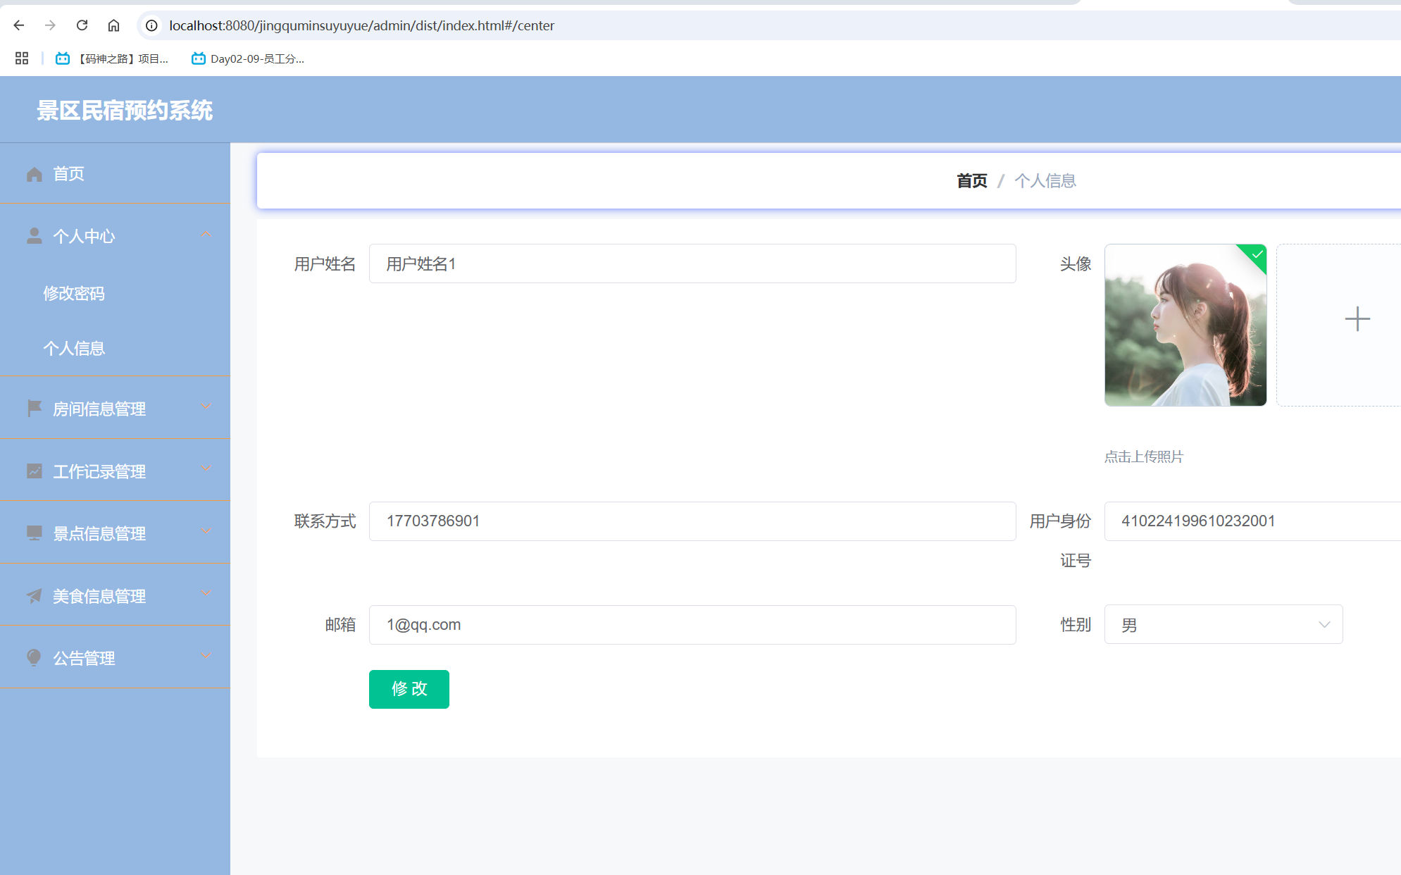Click the browser back arrow
Image resolution: width=1401 pixels, height=875 pixels.
click(x=19, y=25)
